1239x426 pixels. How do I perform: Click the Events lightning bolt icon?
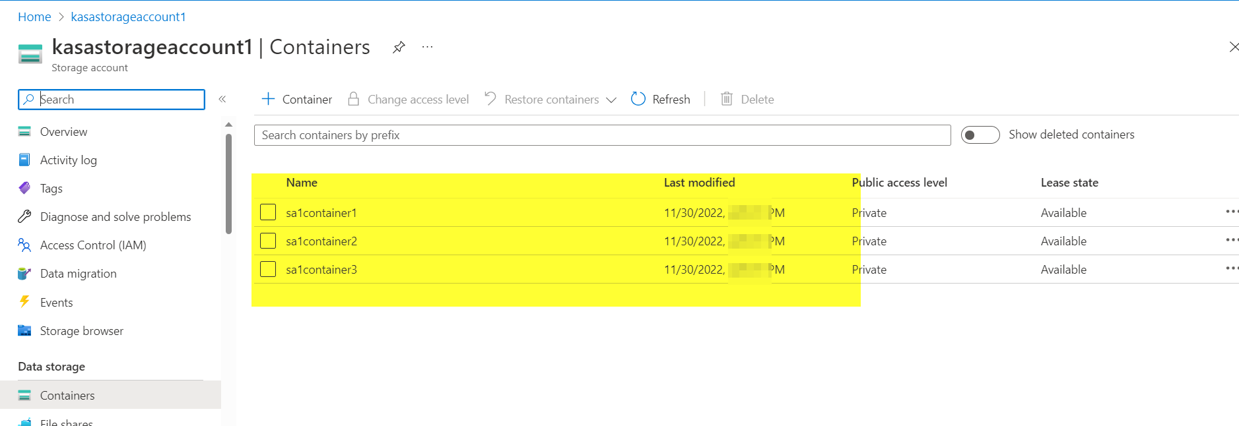(24, 302)
